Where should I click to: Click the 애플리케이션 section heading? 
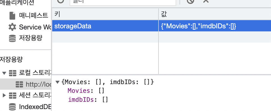17,3
